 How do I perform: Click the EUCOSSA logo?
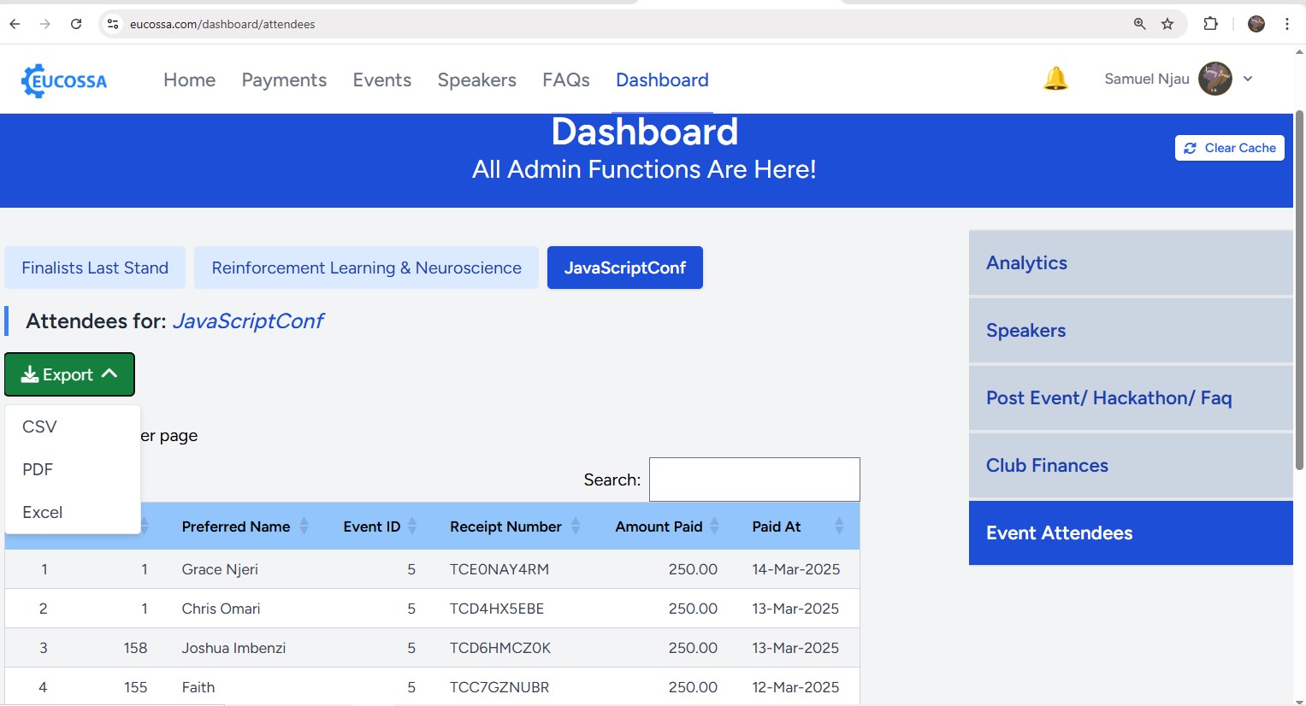(x=64, y=80)
